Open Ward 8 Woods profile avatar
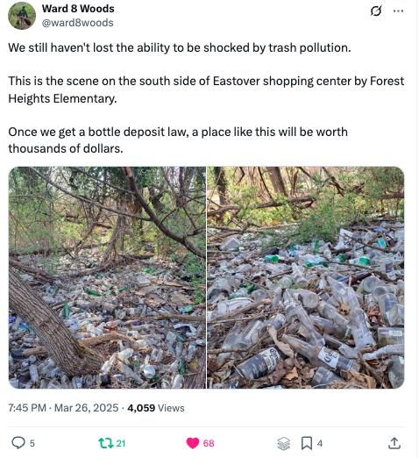 (22, 16)
